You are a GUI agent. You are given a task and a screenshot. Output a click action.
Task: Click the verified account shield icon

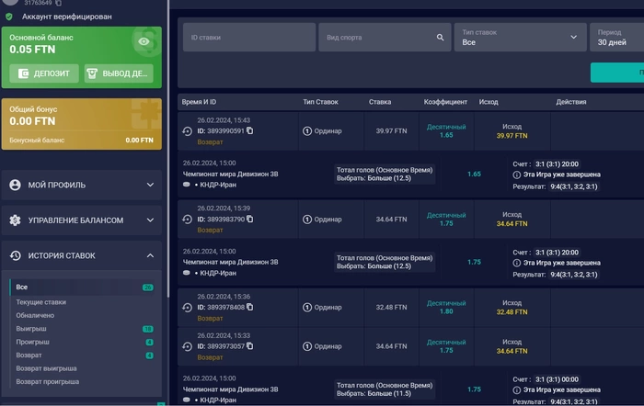point(9,17)
